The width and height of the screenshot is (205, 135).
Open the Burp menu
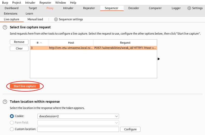[5, 3]
